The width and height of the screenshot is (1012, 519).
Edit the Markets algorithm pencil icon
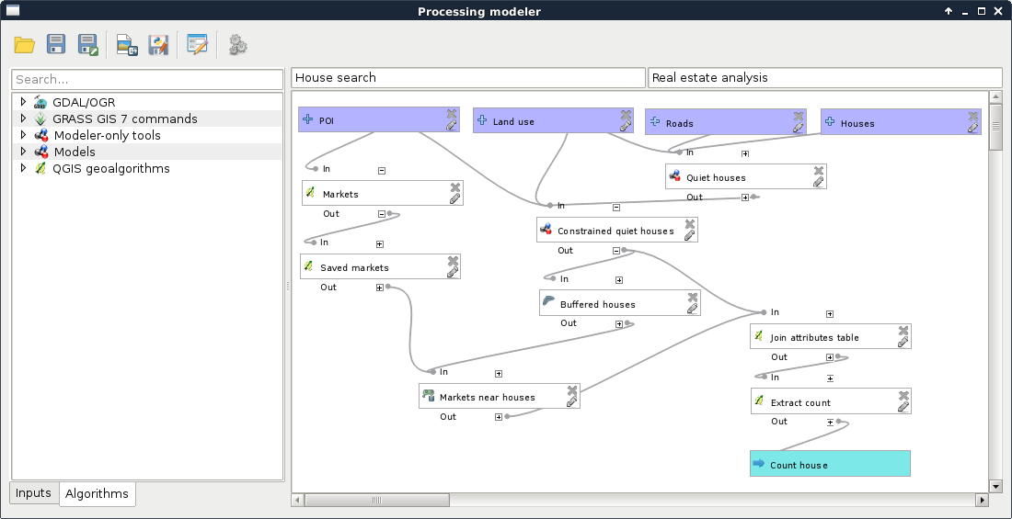(455, 198)
